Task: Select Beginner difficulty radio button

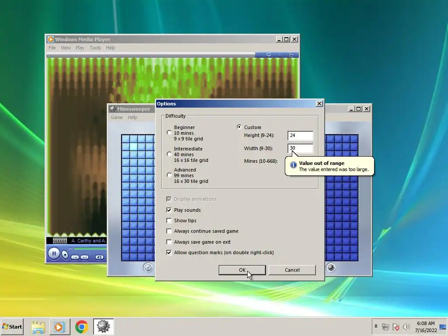Action: pos(169,133)
